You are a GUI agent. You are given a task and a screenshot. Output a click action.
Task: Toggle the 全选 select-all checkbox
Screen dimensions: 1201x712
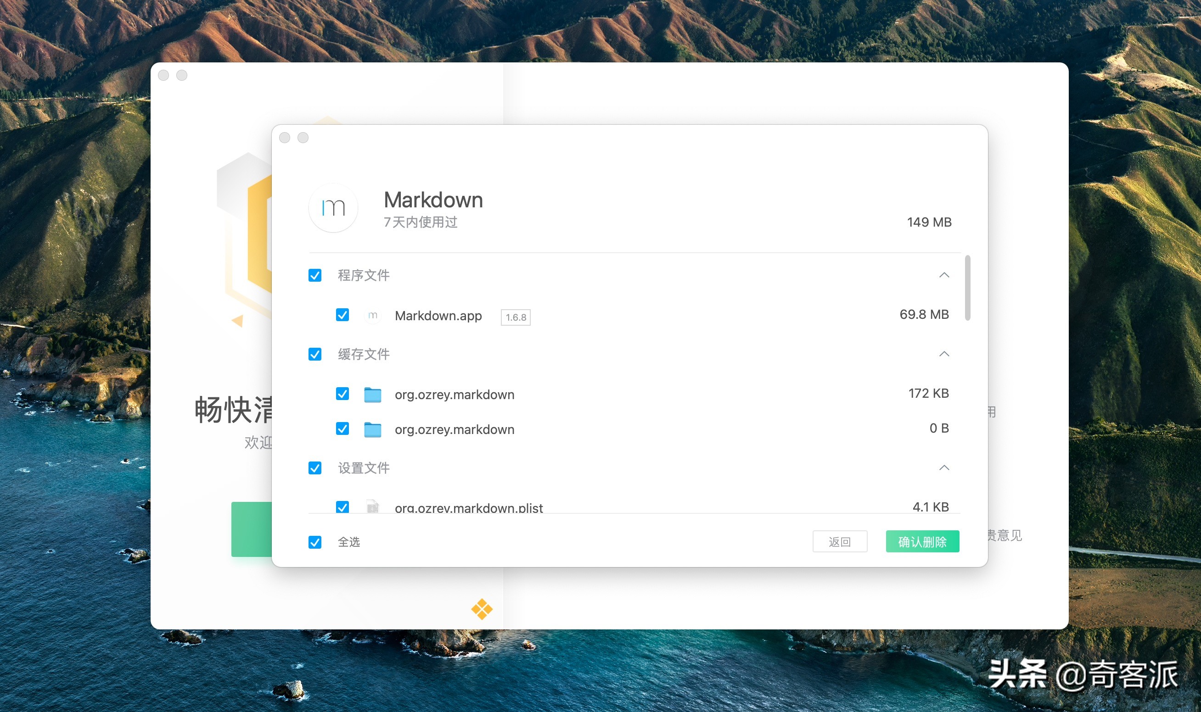click(x=315, y=542)
